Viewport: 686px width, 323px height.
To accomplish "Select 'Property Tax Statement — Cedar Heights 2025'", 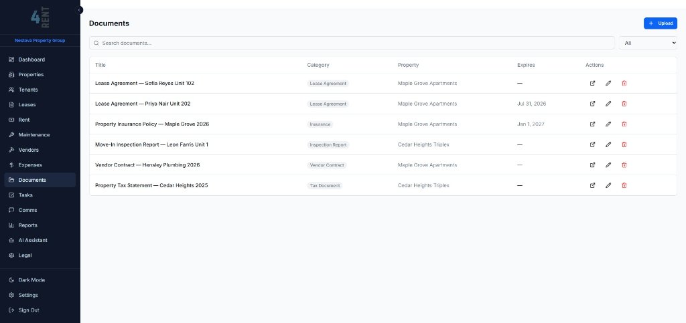I will tap(151, 185).
